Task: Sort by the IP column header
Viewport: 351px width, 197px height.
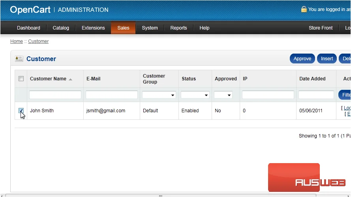Action: 245,79
